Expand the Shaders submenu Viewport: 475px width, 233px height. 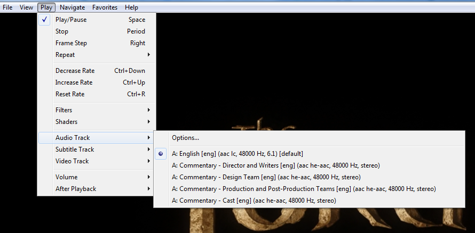pos(97,122)
